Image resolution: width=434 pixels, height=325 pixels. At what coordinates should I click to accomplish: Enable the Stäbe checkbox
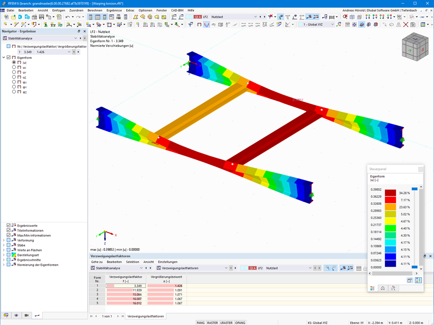8,245
